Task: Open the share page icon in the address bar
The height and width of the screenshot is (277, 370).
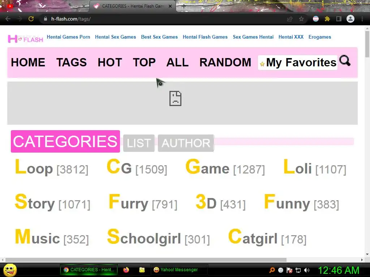Action: coord(290,19)
